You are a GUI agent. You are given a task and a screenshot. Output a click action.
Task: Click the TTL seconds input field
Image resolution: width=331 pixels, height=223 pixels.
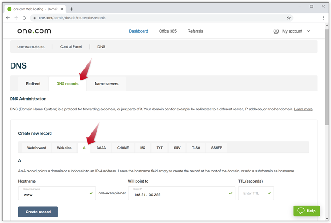click(x=252, y=194)
